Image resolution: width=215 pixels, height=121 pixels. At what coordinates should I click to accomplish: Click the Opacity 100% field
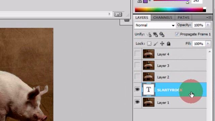pos(199,25)
